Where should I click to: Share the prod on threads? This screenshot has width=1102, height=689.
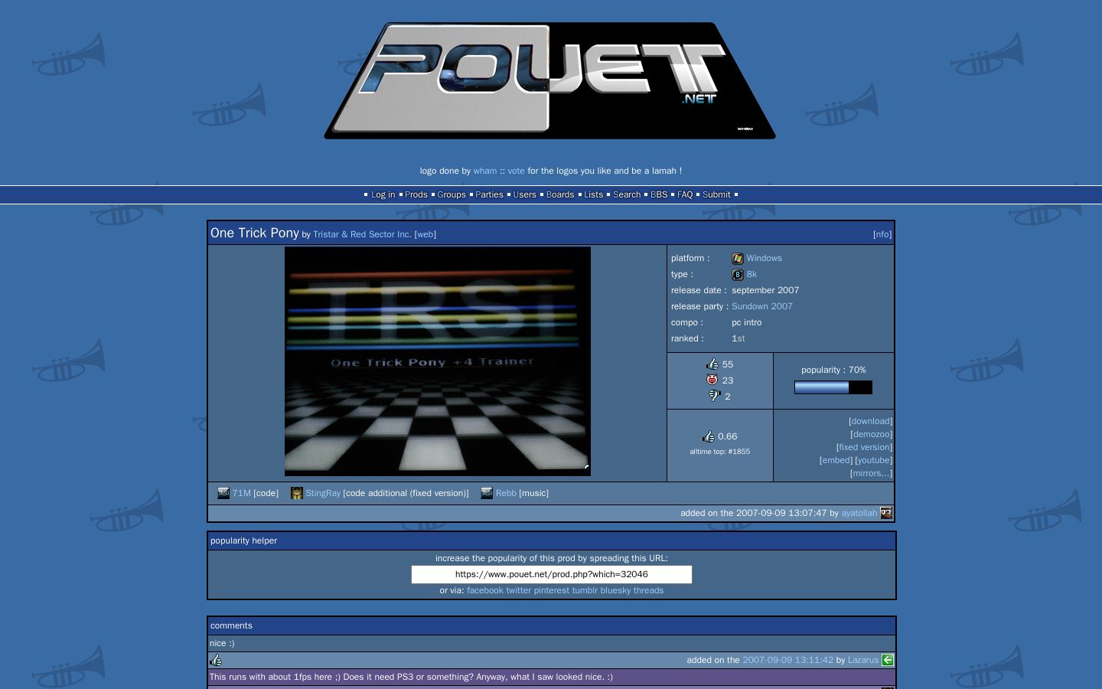(648, 590)
